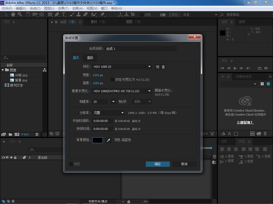Click the 立即获取! link
The height and width of the screenshot is (204, 273).
(x=245, y=122)
